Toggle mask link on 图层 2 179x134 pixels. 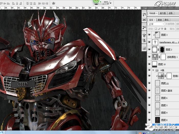158,50
